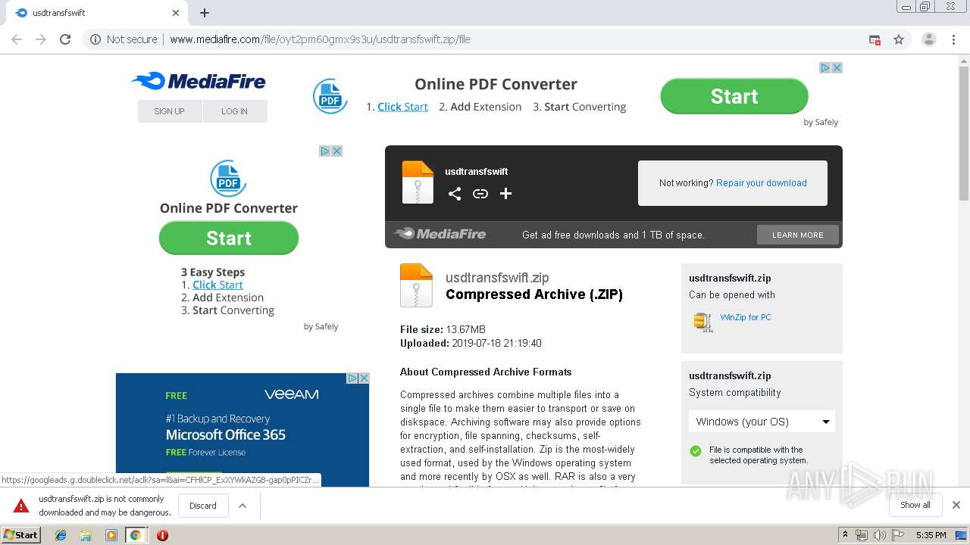Viewport: 970px width, 545px height.
Task: Click the LOG IN button
Action: pos(234,111)
